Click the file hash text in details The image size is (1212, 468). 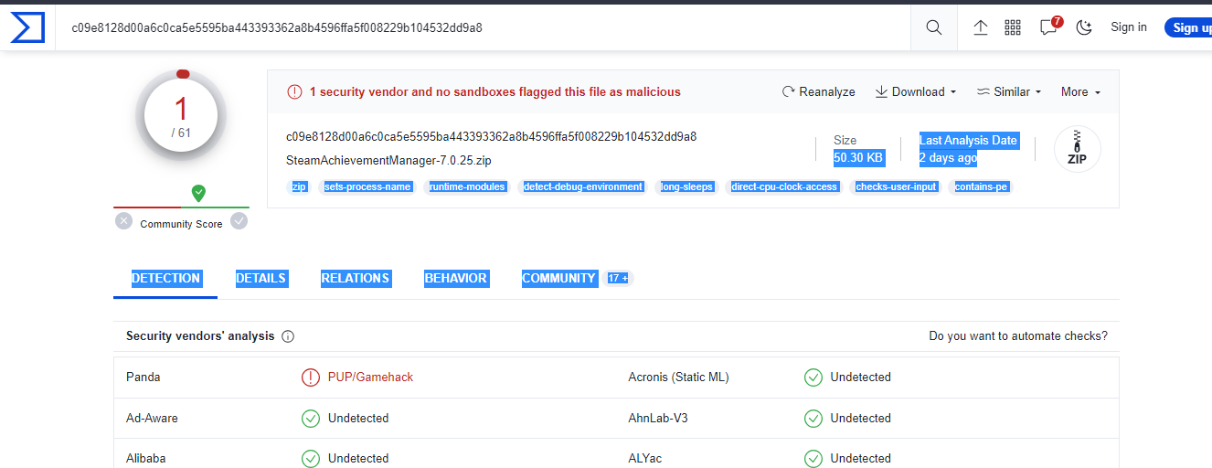click(492, 137)
